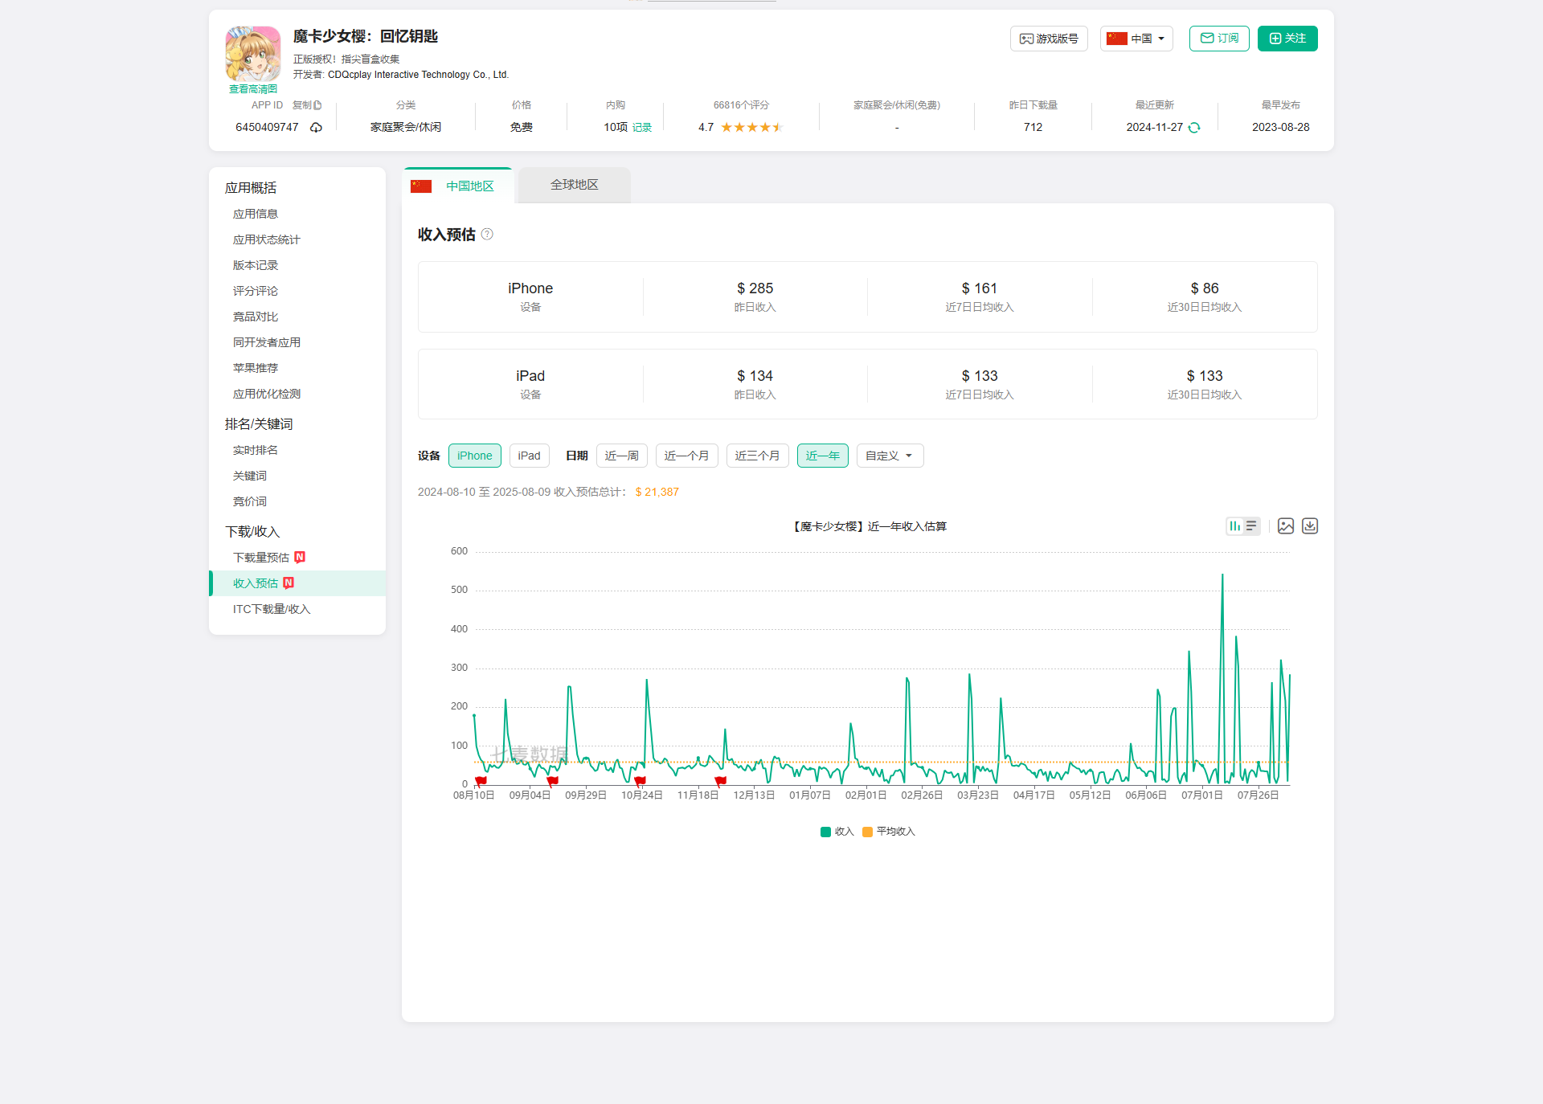The width and height of the screenshot is (1543, 1104).
Task: Click the star rating icons
Action: 751,128
